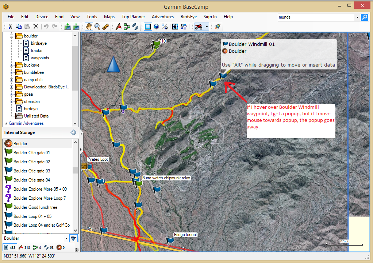Open the motorcycle activity profile dropdown
This screenshot has width=373, height=263.
pos(207,27)
